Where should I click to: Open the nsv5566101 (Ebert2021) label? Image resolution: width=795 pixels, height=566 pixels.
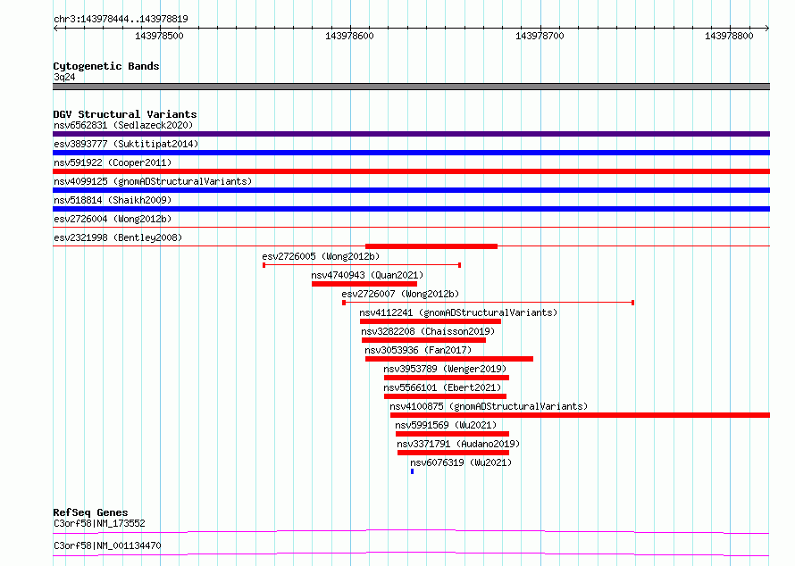[x=443, y=387]
